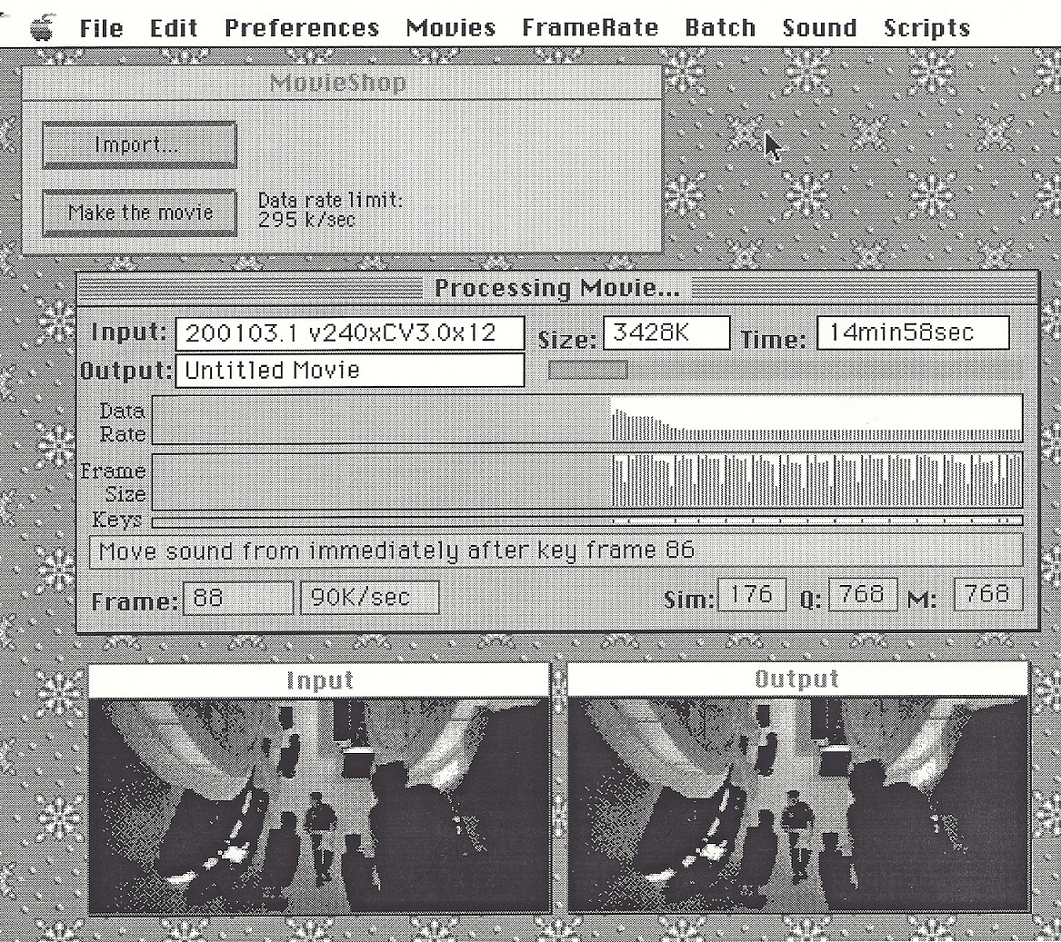Open the FrameRate menu
This screenshot has height=942, width=1061.
[590, 28]
